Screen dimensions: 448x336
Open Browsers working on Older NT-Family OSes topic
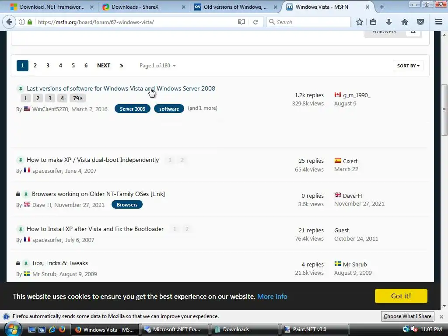click(98, 194)
